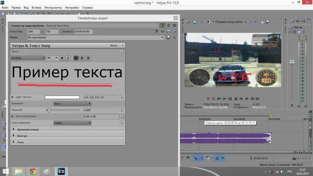Click the green match-length icon near Duration
The width and height of the screenshot is (313, 176).
pos(162,32)
